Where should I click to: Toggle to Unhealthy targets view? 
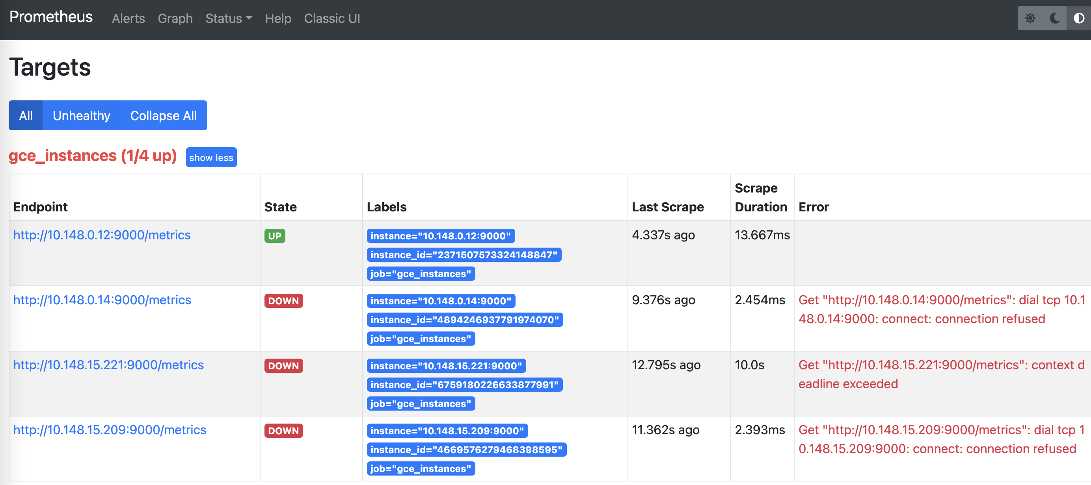82,115
